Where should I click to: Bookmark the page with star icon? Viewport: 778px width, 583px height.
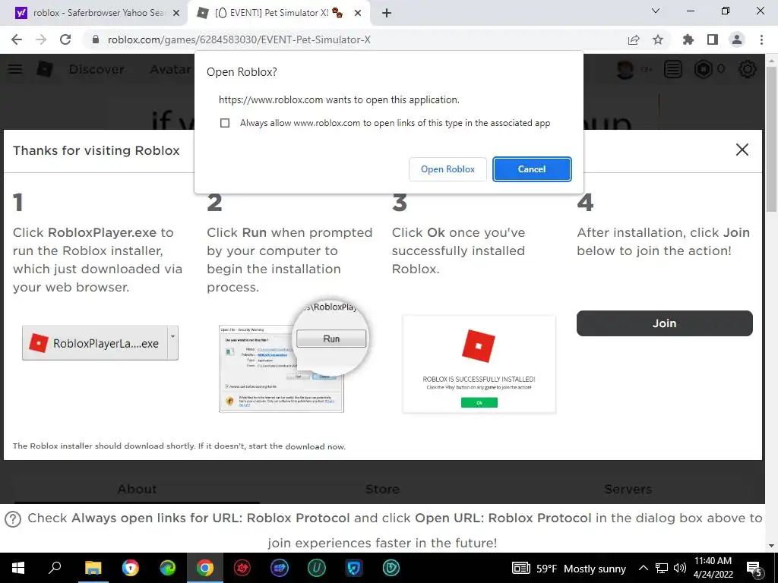658,39
